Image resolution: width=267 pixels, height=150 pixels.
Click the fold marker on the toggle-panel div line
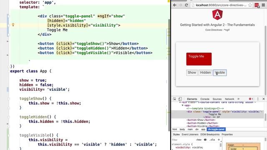pos(9,16)
